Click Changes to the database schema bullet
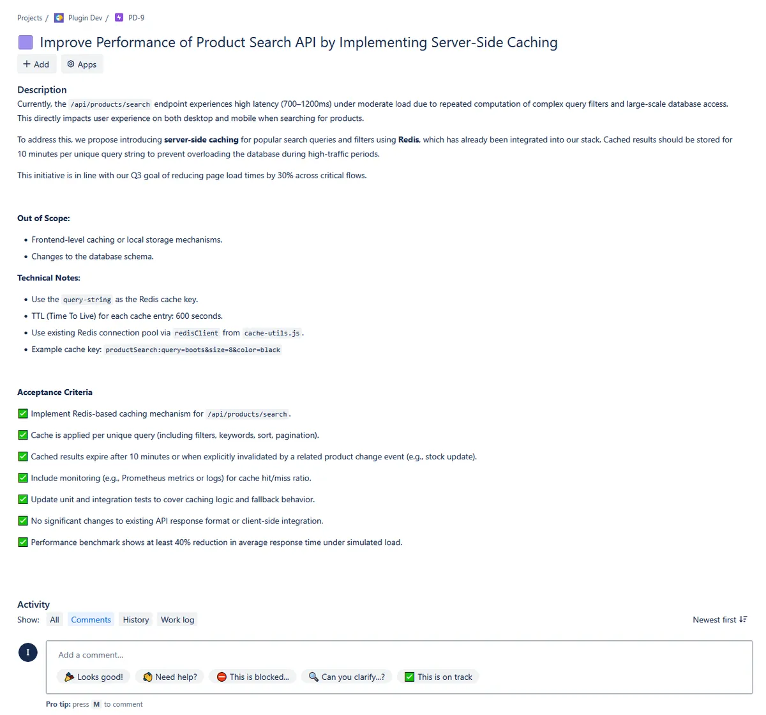 93,256
